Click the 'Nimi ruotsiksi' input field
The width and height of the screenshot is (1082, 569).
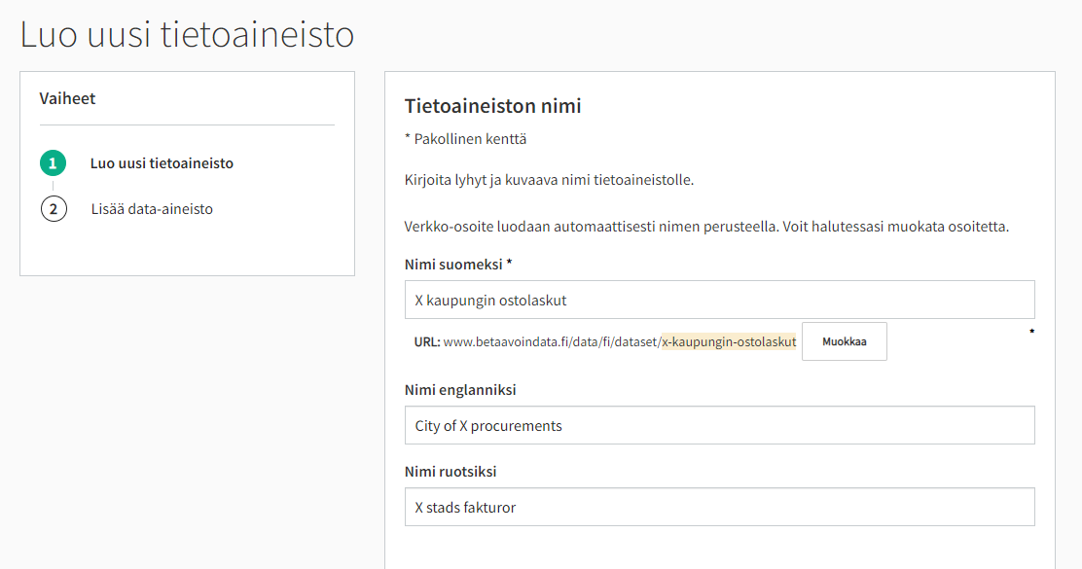(719, 507)
